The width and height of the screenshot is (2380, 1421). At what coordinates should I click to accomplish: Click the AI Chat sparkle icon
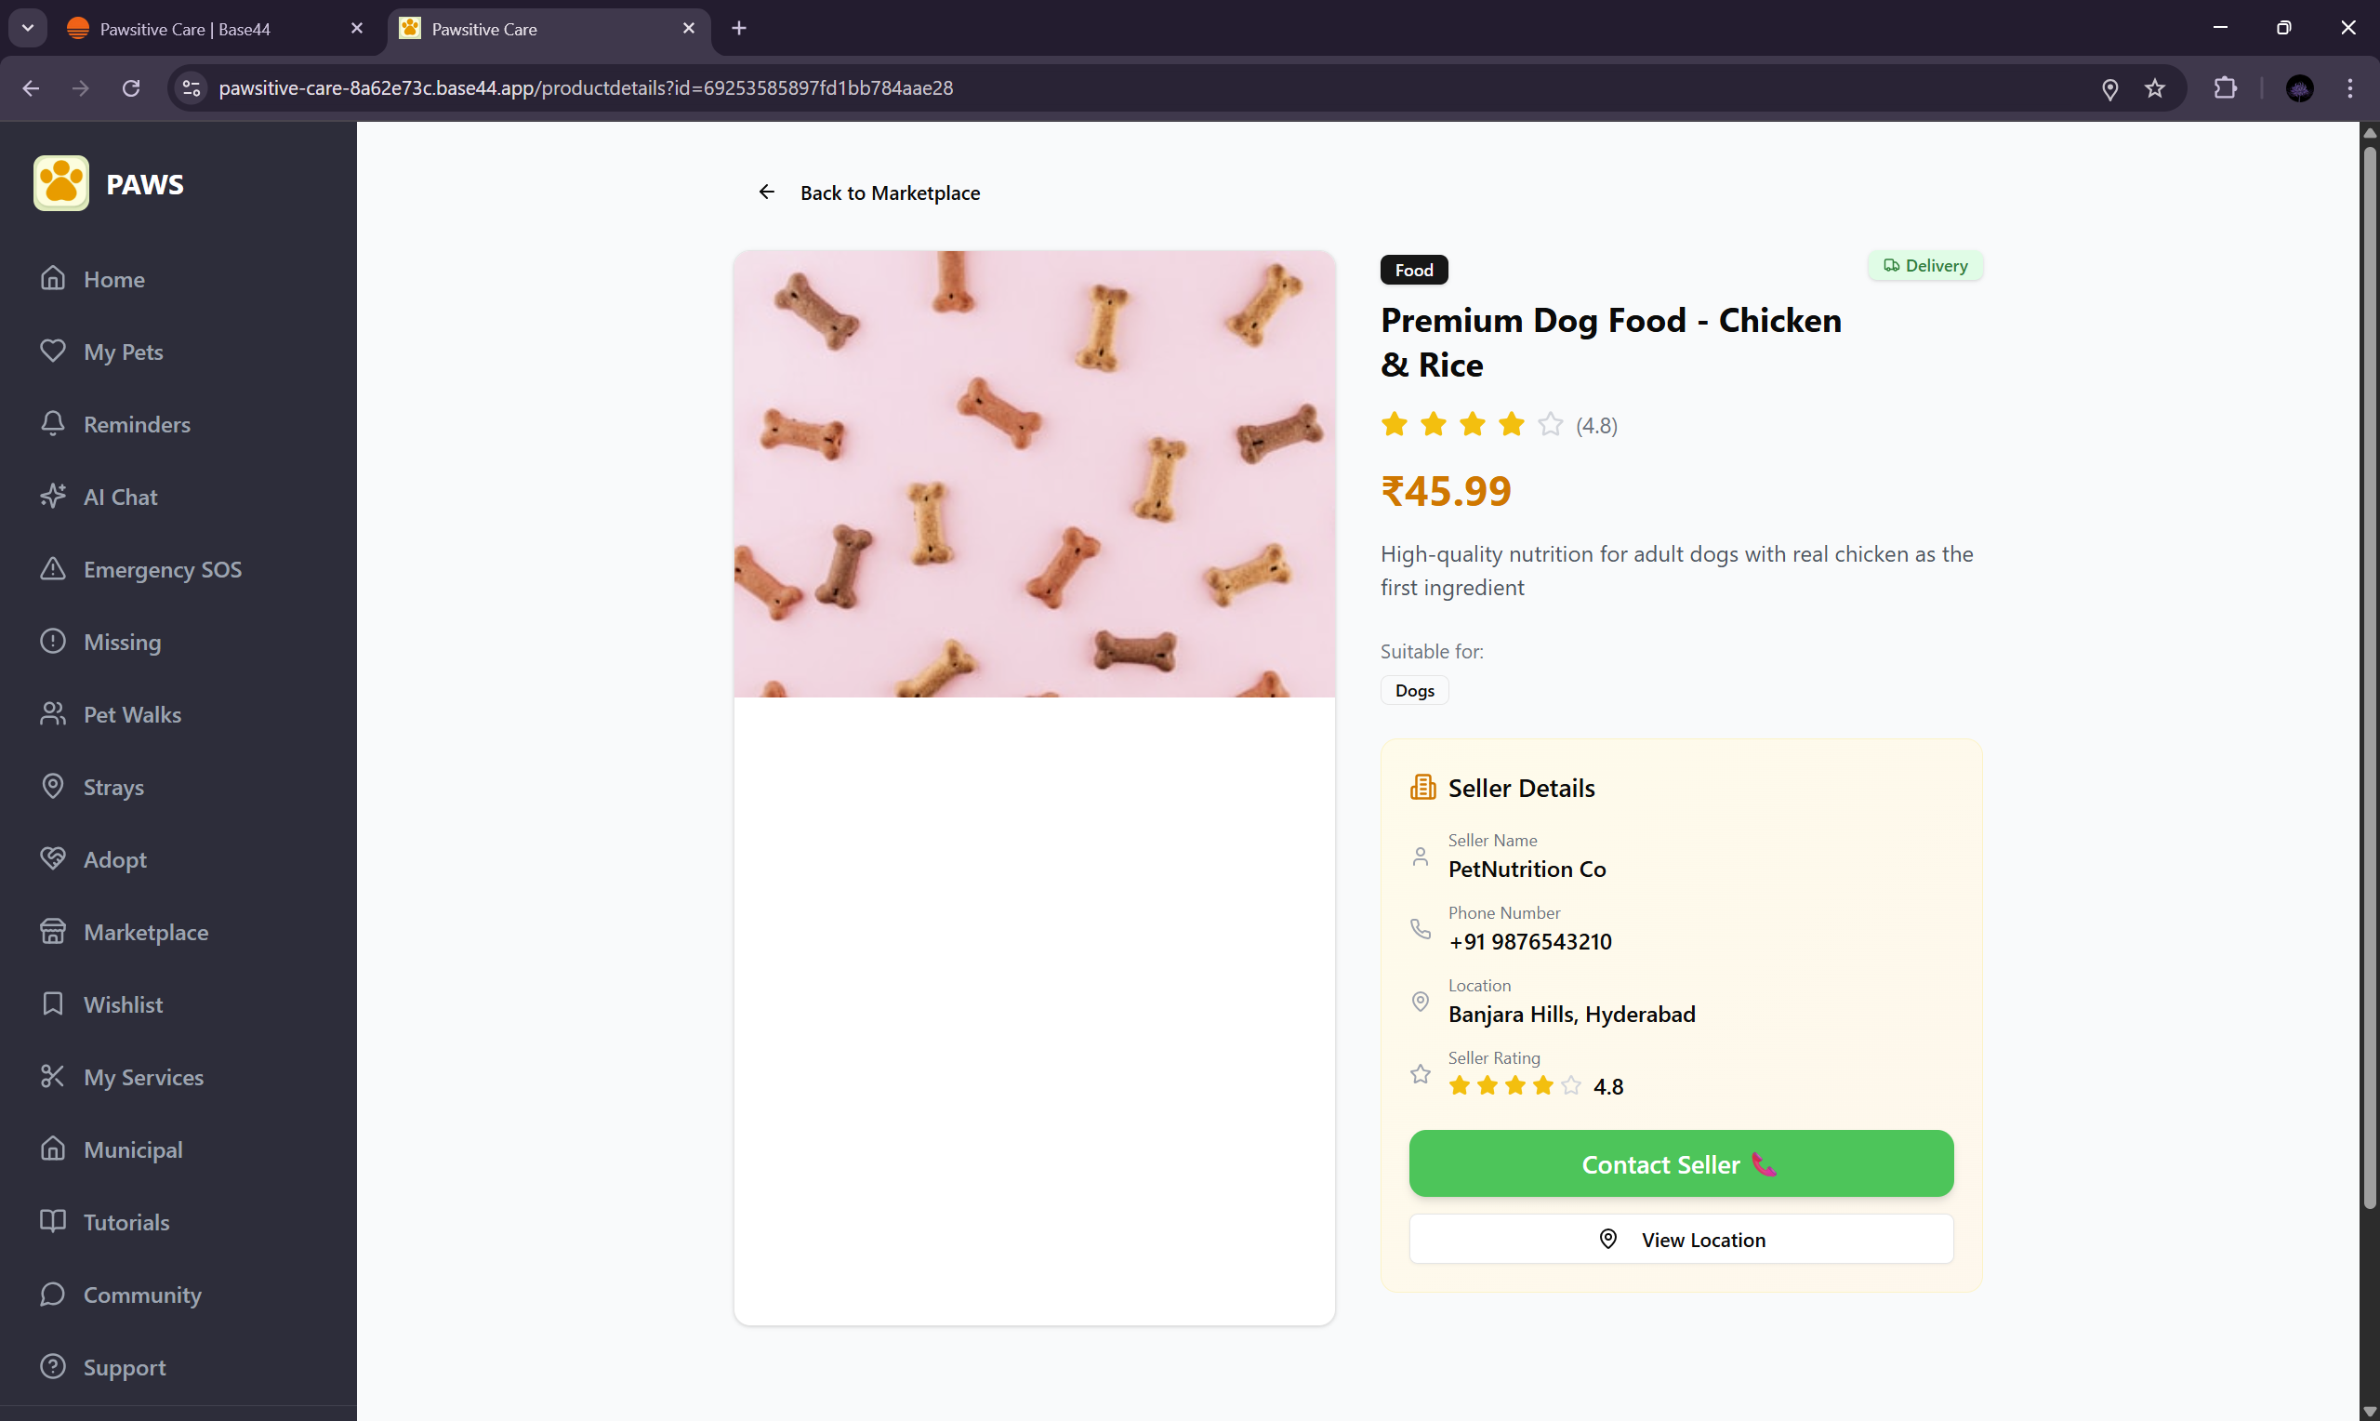53,496
